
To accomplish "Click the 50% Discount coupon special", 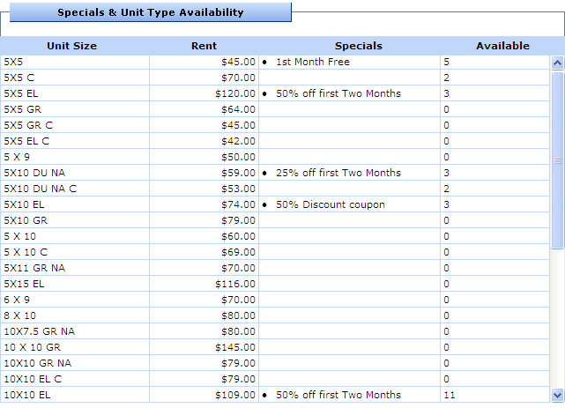I will 331,205.
